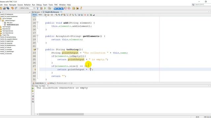
Task: Click the search field at top right
Action: [202, 5]
